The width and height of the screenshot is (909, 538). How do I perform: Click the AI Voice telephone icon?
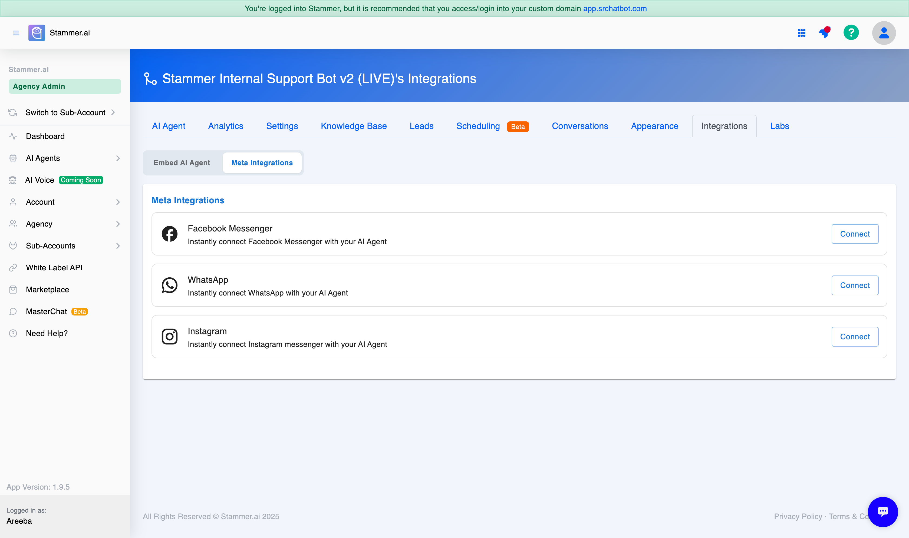pyautogui.click(x=13, y=180)
